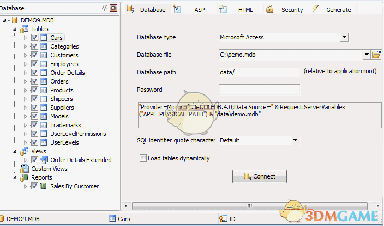Uncheck the Cars table checkbox
This screenshot has width=384, height=226.
[34, 38]
